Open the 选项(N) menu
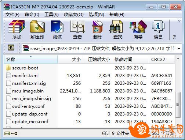 pyautogui.click(x=97, y=15)
